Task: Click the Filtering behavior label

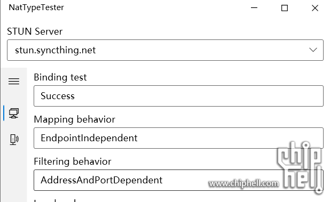Action: (73, 161)
